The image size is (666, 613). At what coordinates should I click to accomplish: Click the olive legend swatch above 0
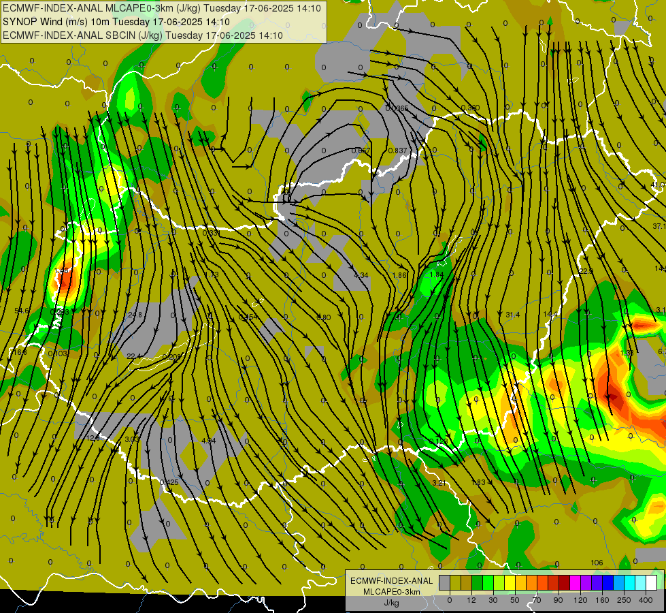(455, 582)
